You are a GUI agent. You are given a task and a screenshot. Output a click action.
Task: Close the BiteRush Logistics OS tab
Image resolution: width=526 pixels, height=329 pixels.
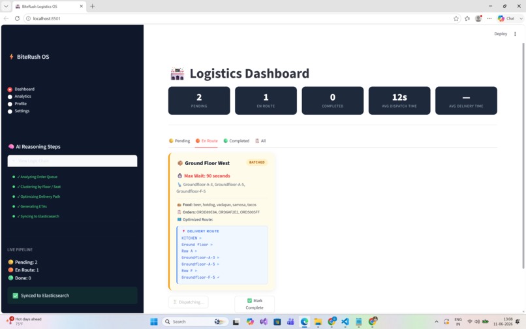[x=81, y=6]
